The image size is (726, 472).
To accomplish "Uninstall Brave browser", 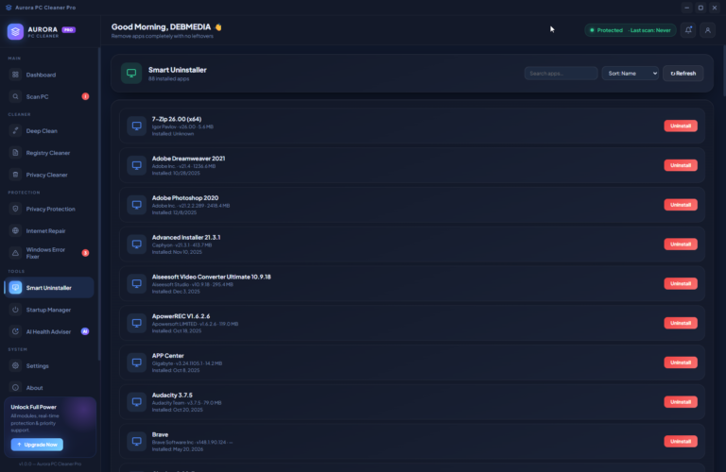I will 681,442.
